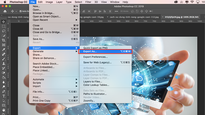The height and width of the screenshot is (115, 205).
Task: Click the three-dots more options button
Action: point(116,11)
